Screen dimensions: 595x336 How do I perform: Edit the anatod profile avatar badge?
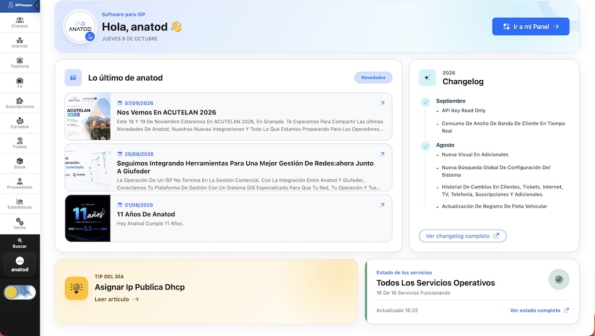pyautogui.click(x=90, y=37)
